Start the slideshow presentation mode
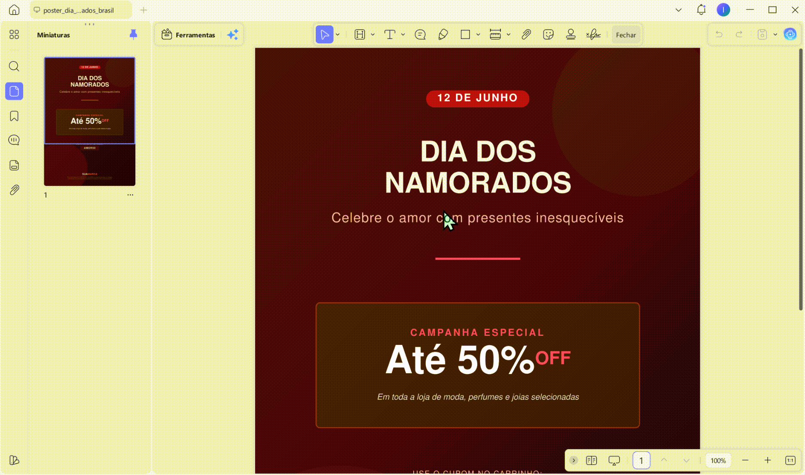Viewport: 805px width, 475px height. (x=614, y=460)
